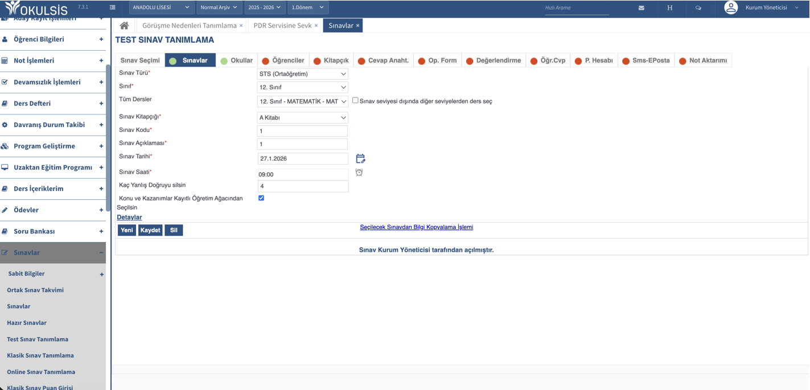Open the mail envelope icon in header
Viewport: 810px width, 390px height.
642,8
